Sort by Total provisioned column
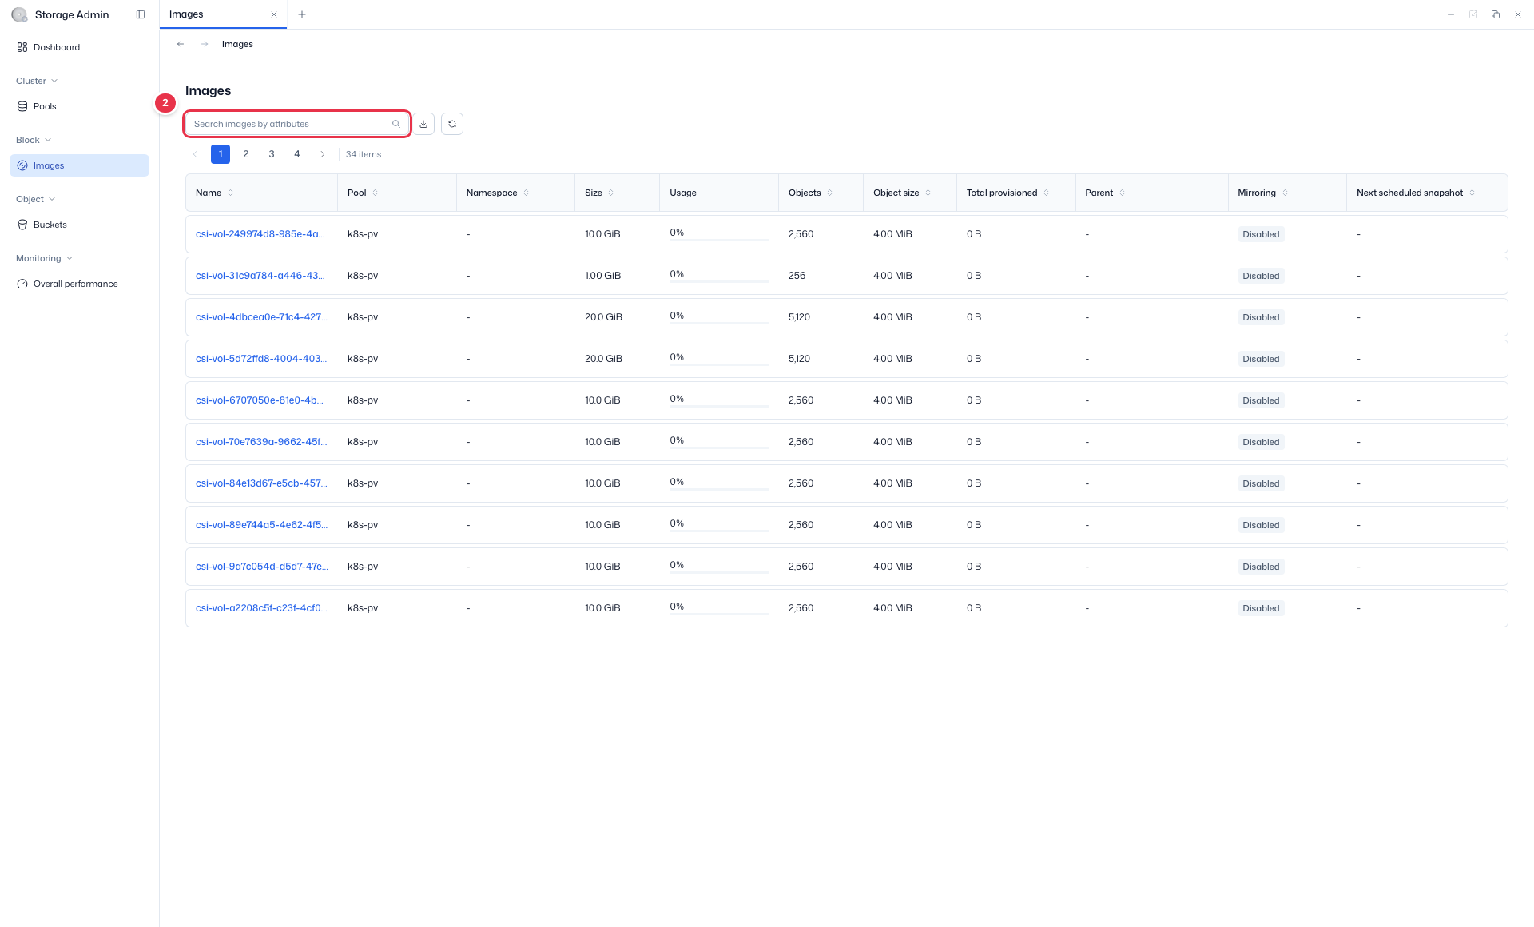Viewport: 1534px width, 927px height. pos(1047,193)
